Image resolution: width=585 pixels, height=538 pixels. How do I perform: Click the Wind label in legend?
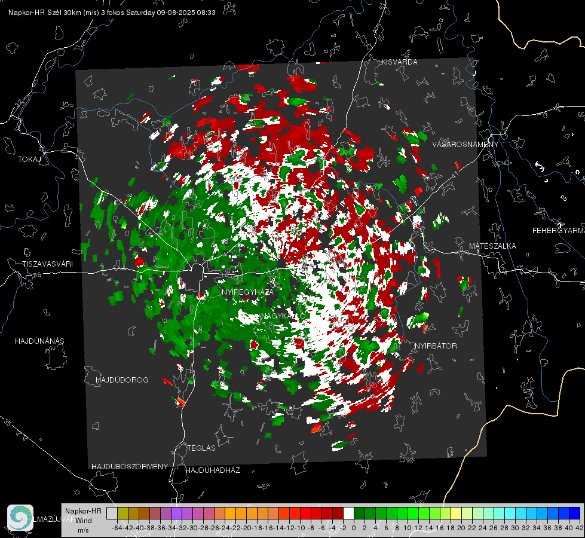point(84,521)
